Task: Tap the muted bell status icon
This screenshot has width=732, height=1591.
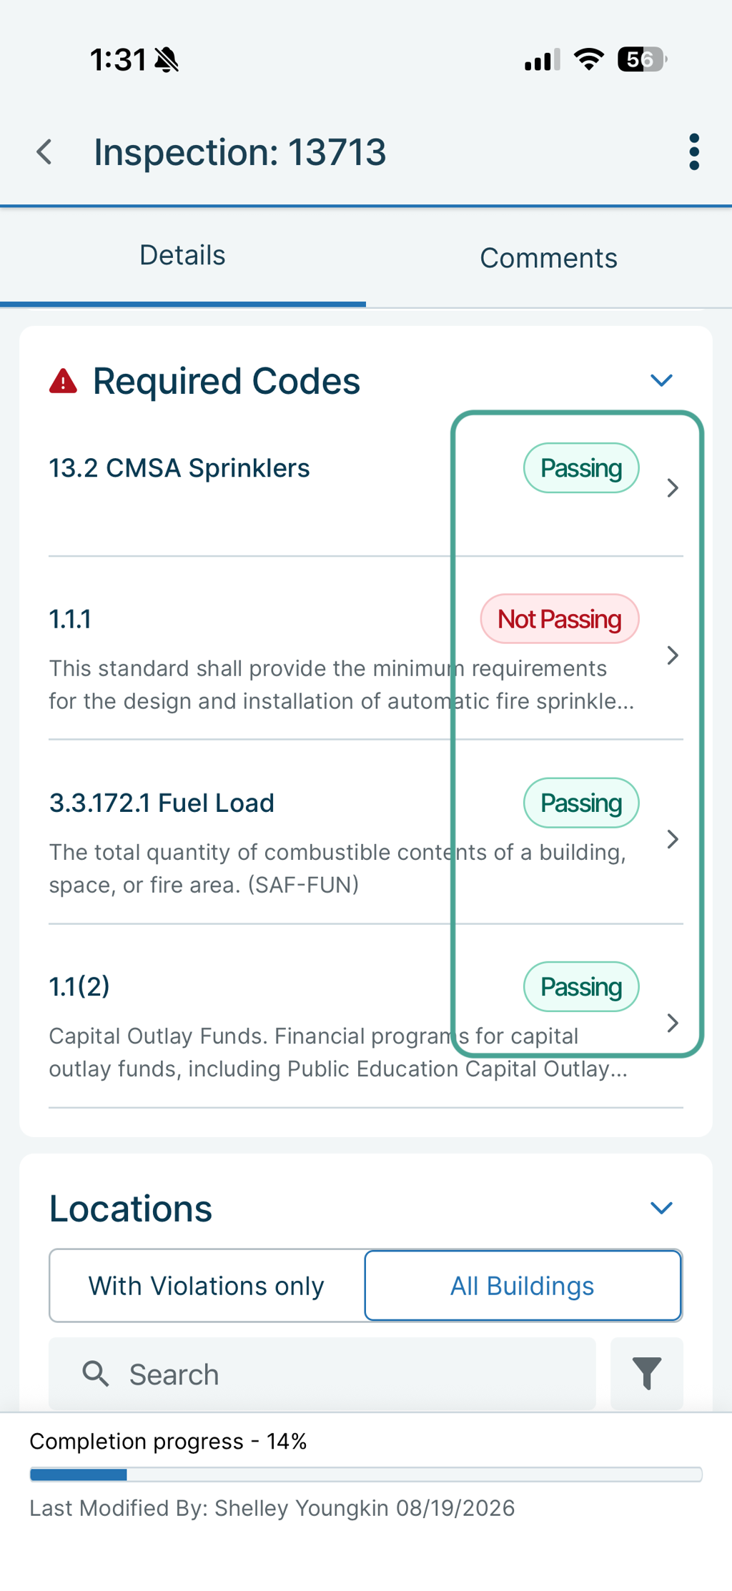Action: (167, 59)
